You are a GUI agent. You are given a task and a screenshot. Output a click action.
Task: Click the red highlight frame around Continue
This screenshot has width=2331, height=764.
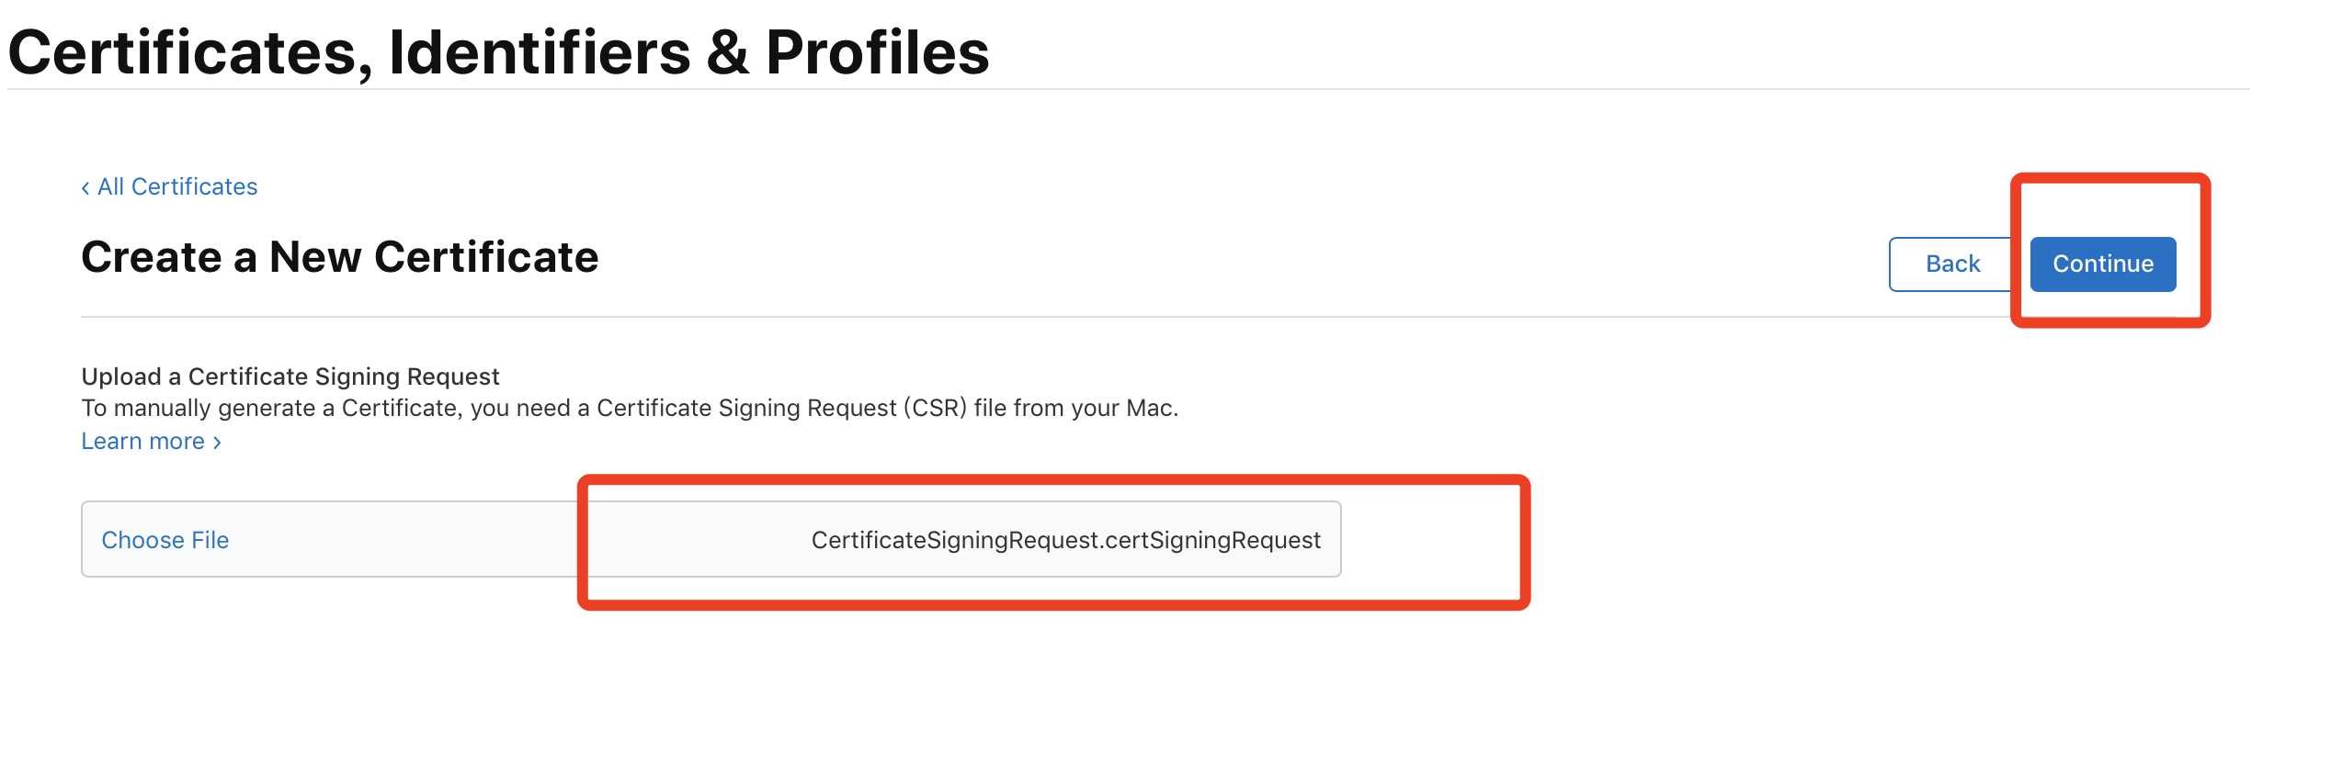[2109, 178]
